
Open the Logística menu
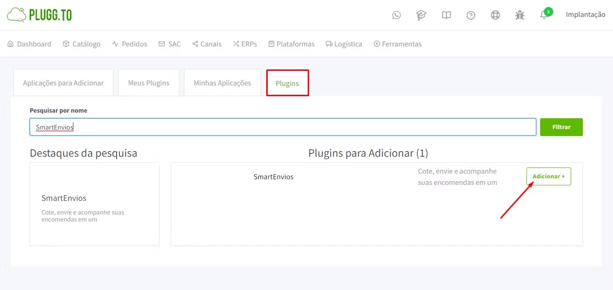point(344,44)
